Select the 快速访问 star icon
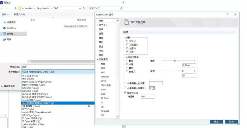This screenshot has width=247, height=128. point(4,22)
